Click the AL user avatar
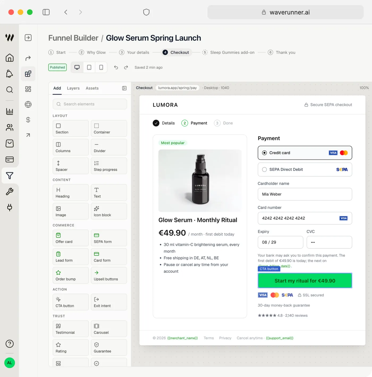The height and width of the screenshot is (377, 372). click(x=10, y=363)
